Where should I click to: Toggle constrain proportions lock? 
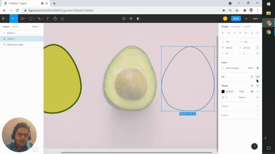tap(258, 47)
